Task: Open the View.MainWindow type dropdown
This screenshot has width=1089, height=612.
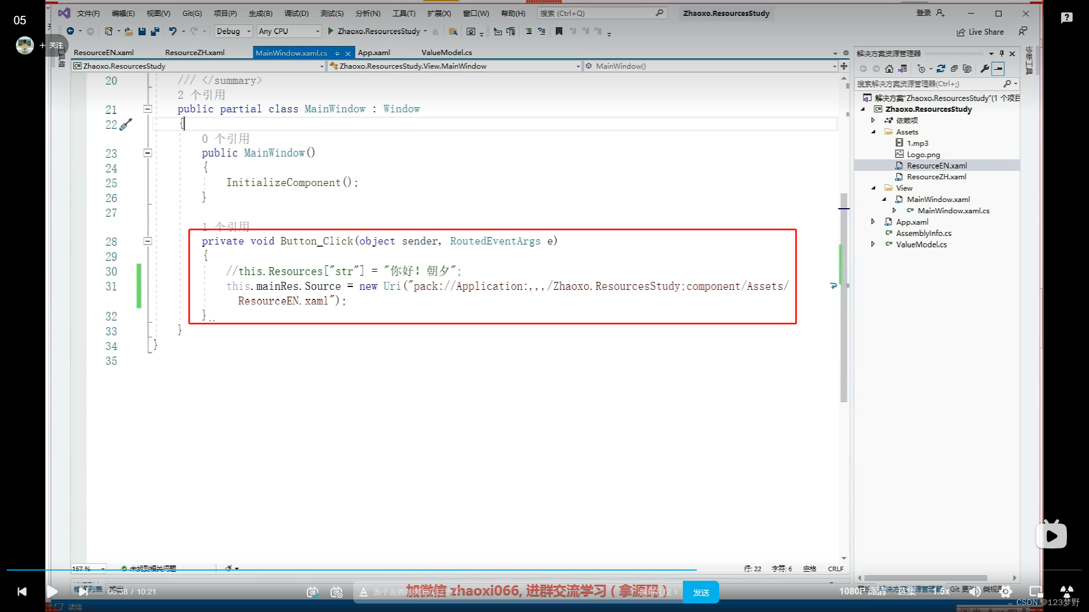Action: (x=455, y=66)
